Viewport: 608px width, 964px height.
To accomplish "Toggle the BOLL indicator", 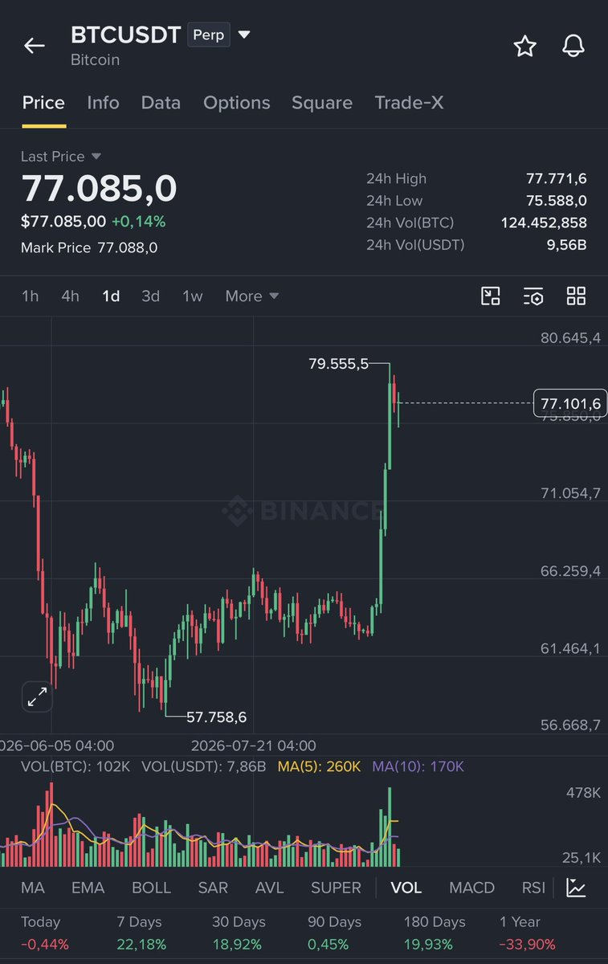I will coord(151,888).
